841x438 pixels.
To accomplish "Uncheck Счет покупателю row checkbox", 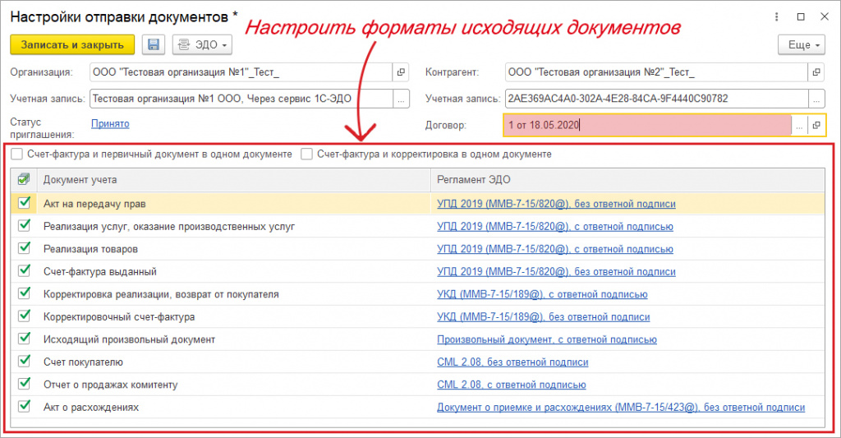I will tap(24, 361).
